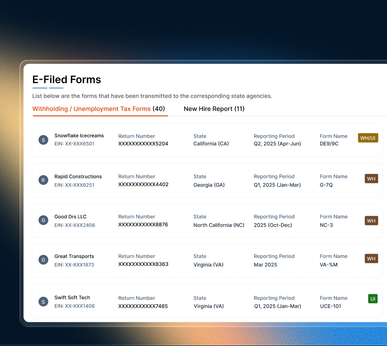Switch to Withholding / Unemployment Tax Forms tab

tap(98, 109)
